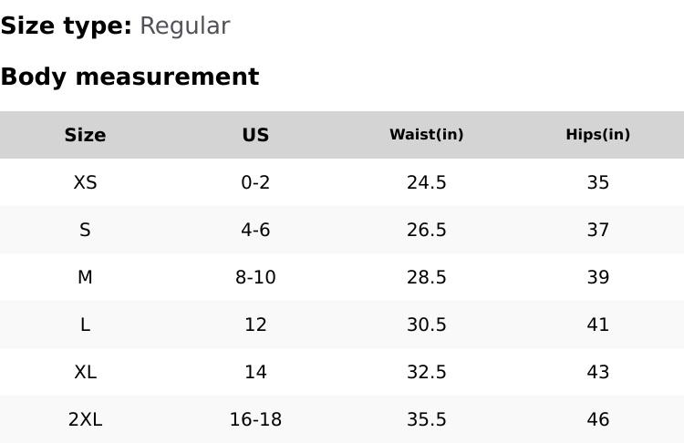Select the XL size cell
Viewport: 684px width, 443px height.
pyautogui.click(x=85, y=372)
